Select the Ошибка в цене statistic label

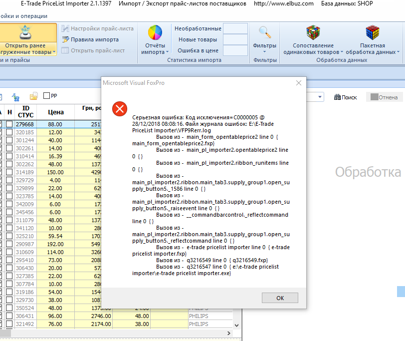198,50
